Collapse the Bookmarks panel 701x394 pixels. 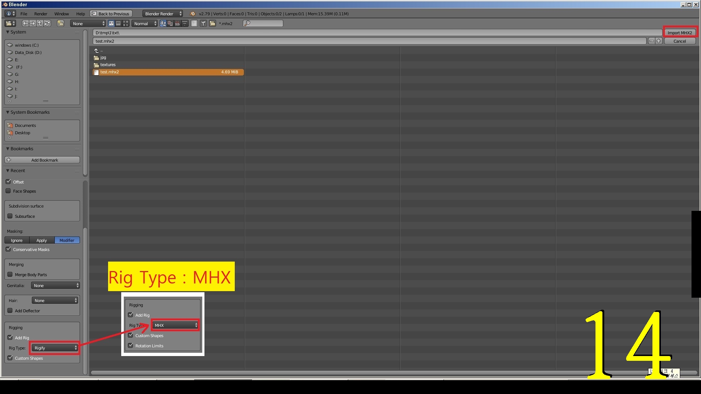(x=8, y=149)
